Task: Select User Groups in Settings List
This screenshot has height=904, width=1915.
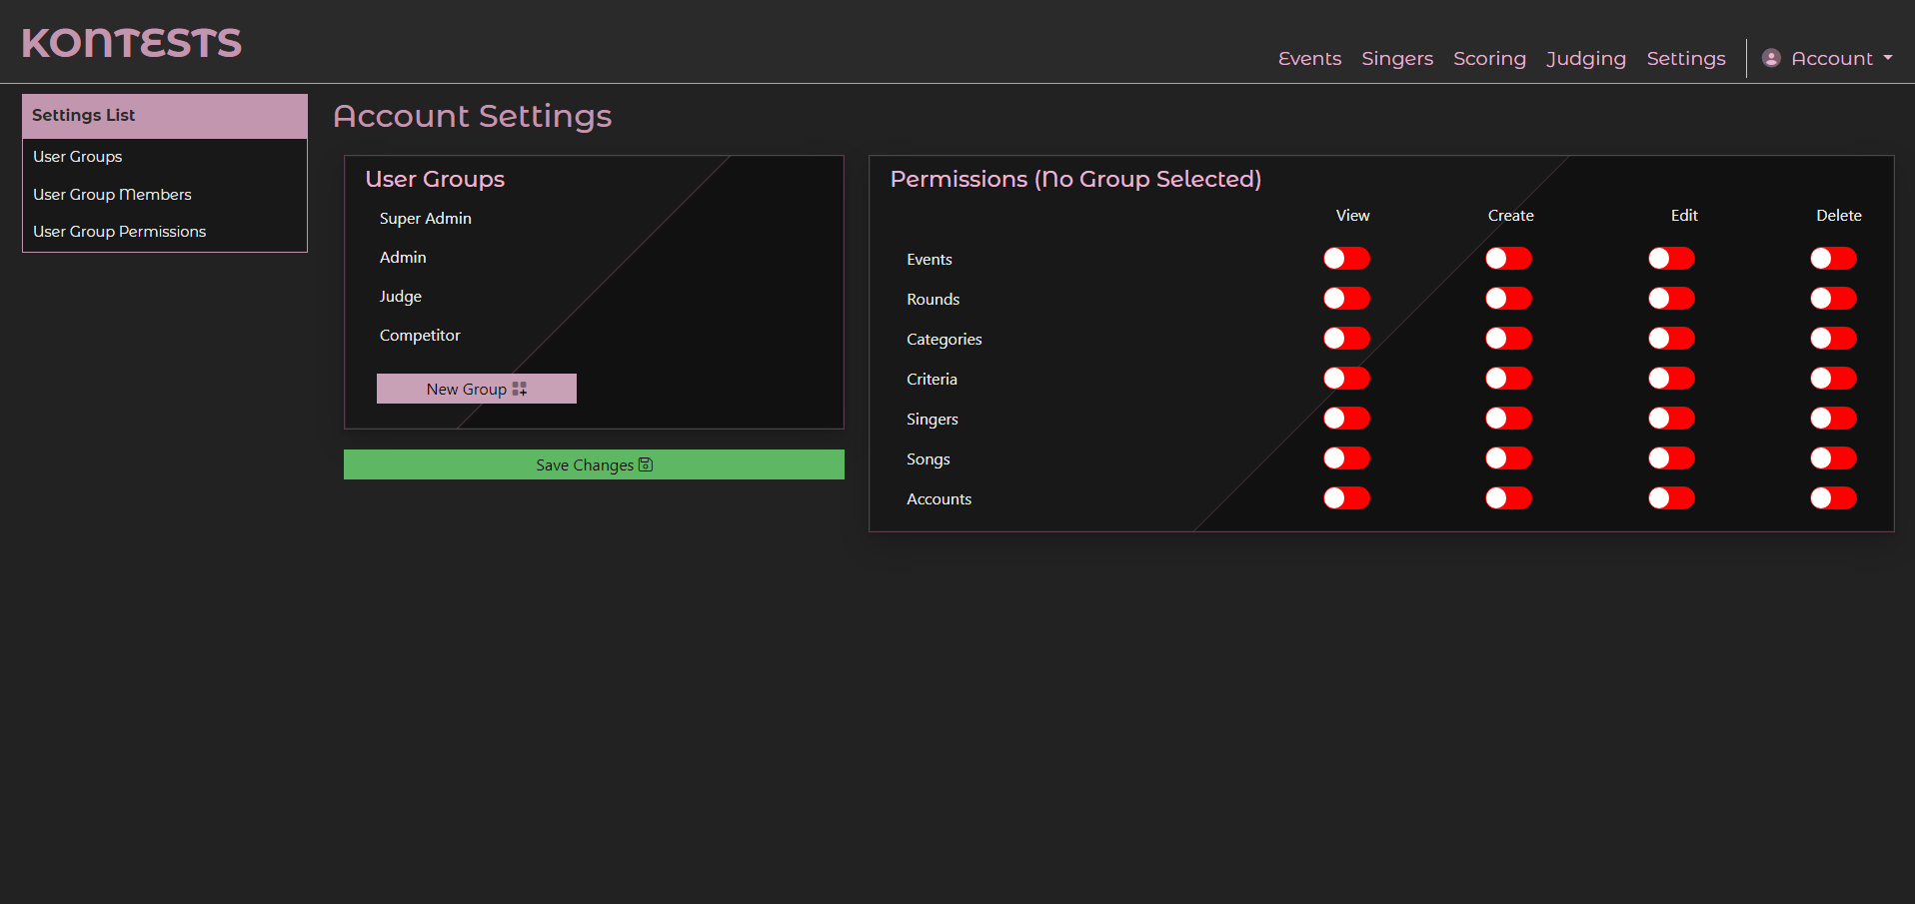Action: pyautogui.click(x=77, y=157)
